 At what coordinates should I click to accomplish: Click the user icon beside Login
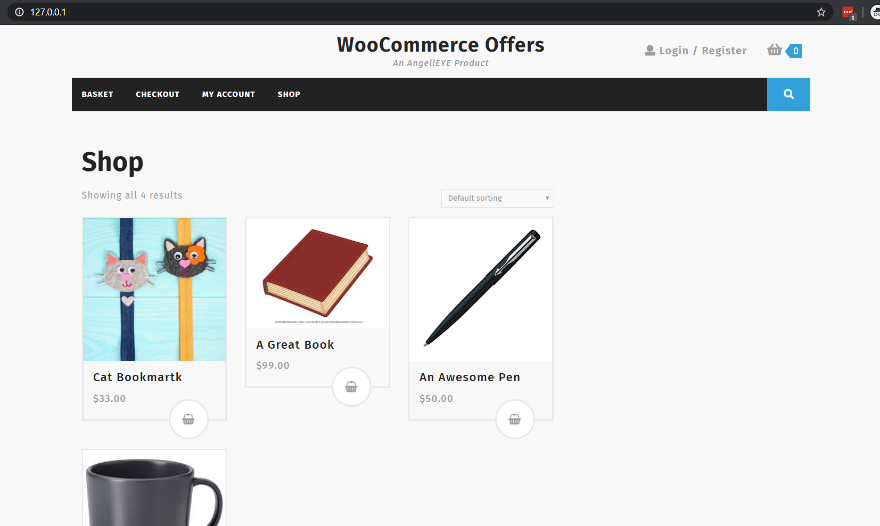[x=650, y=51]
